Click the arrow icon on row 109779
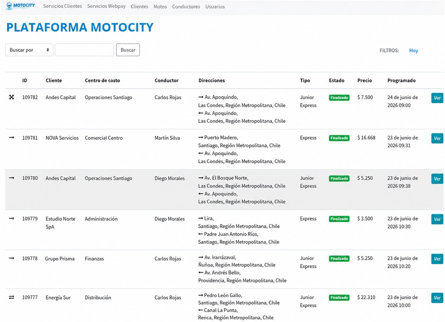445x322 pixels. tap(11, 218)
